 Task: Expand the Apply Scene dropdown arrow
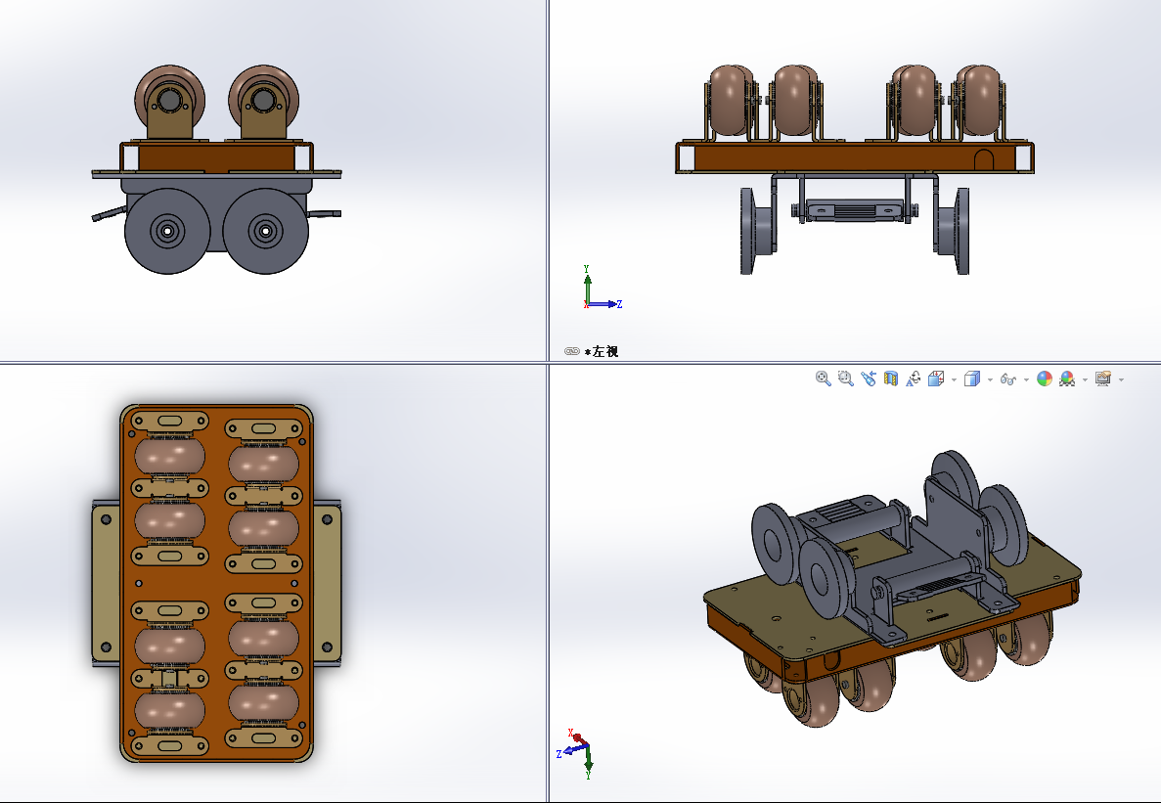(x=1086, y=379)
